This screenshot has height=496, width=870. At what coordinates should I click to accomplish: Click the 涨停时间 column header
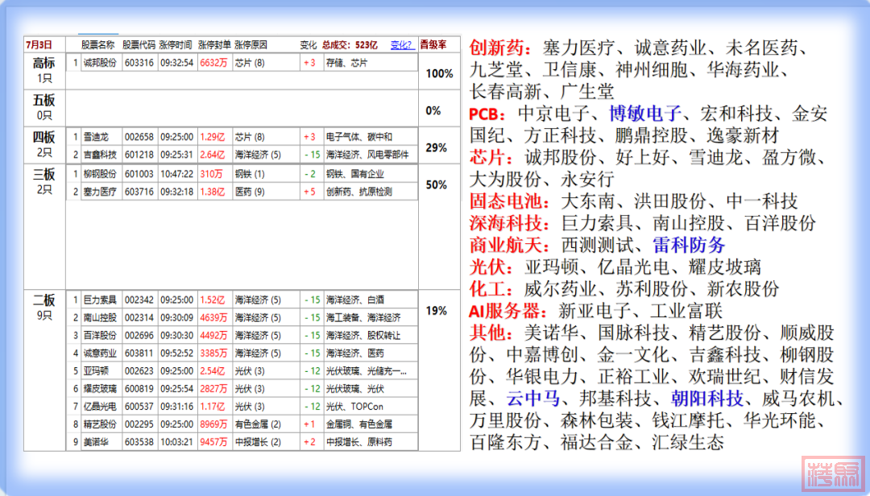coord(176,45)
